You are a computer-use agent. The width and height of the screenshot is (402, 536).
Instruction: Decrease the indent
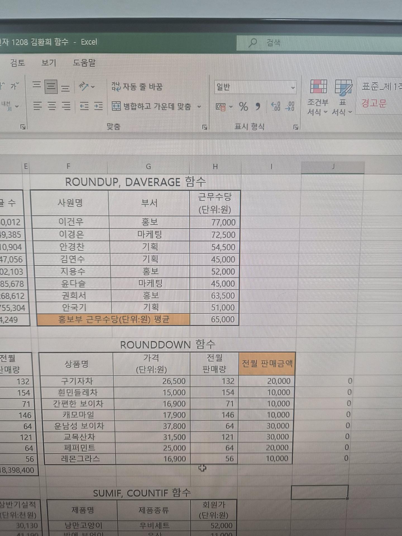84,106
